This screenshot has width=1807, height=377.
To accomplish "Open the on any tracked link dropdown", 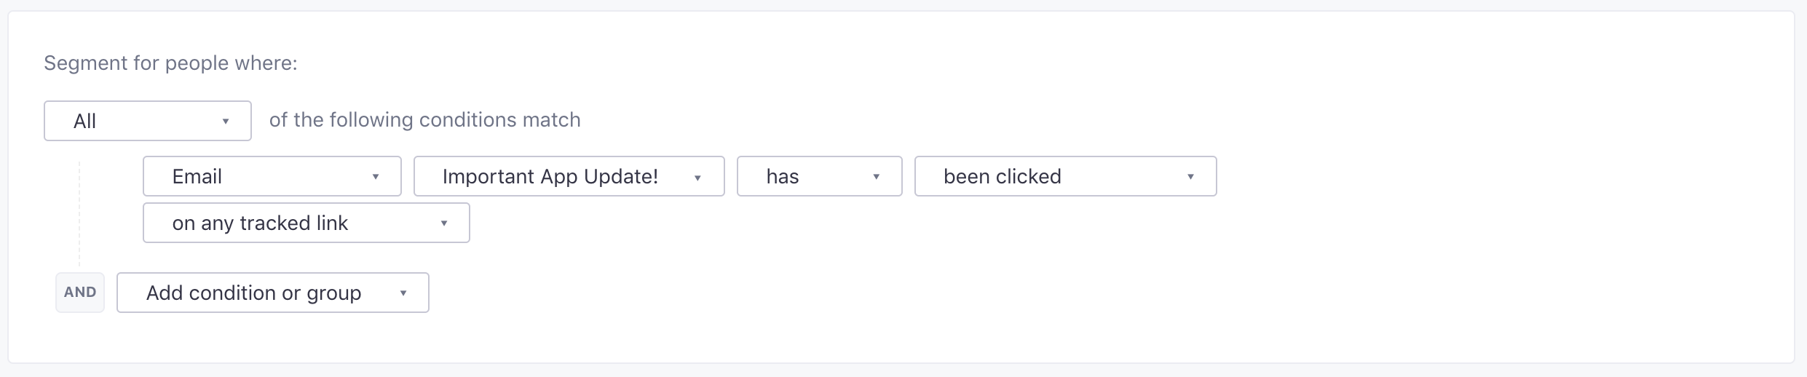I will tap(306, 223).
